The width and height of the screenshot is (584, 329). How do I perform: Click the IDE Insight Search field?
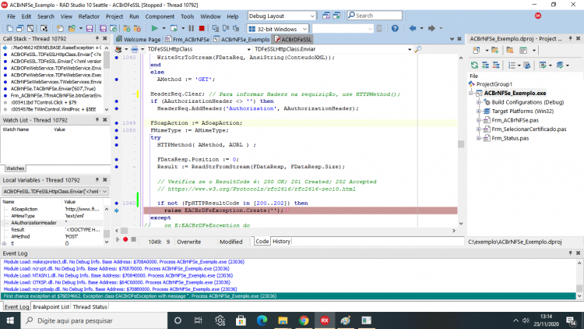375,16
